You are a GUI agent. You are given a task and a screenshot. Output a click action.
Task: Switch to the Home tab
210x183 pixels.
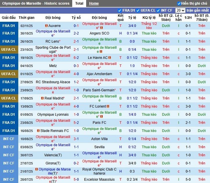pos(94,3)
